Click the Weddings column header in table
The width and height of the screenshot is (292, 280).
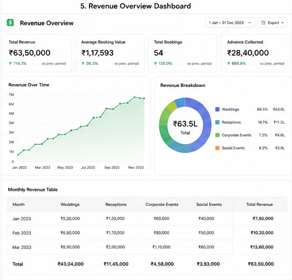click(70, 204)
